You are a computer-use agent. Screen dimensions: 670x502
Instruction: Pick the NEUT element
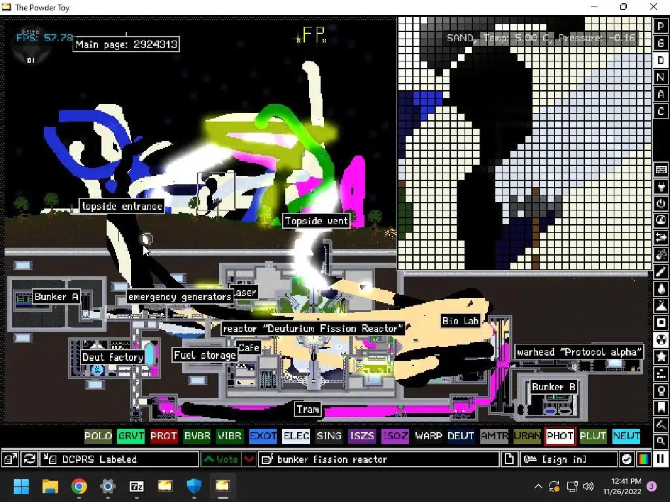pyautogui.click(x=626, y=436)
